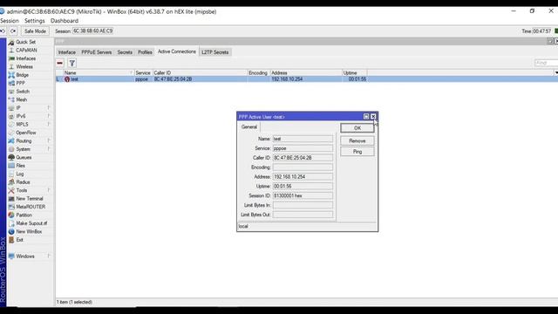Image resolution: width=558 pixels, height=314 pixels.
Task: Close PPP Active User dialog
Action: tap(373, 116)
